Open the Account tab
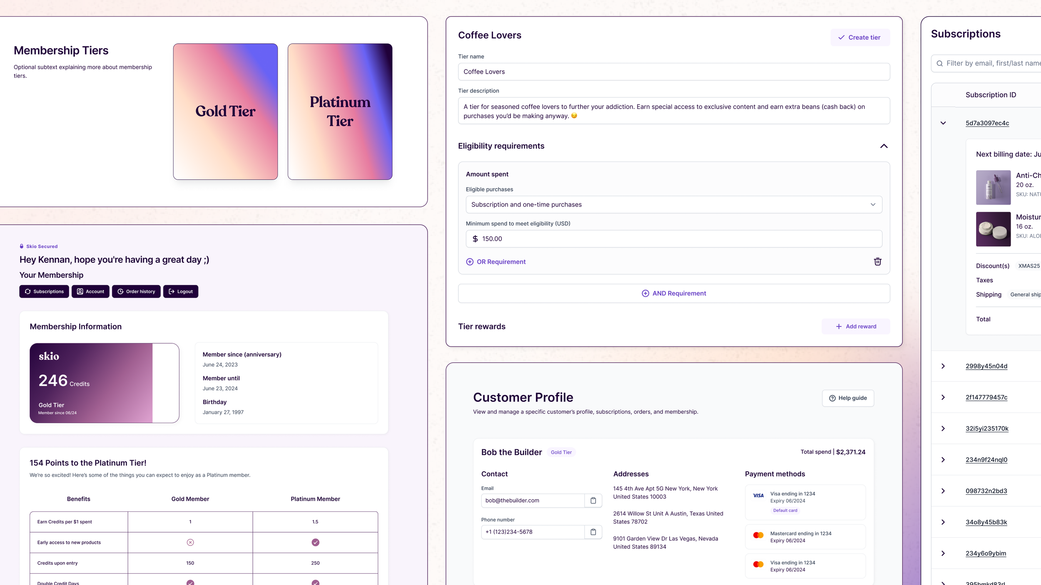Screen dimensions: 1041x585 (x=90, y=292)
